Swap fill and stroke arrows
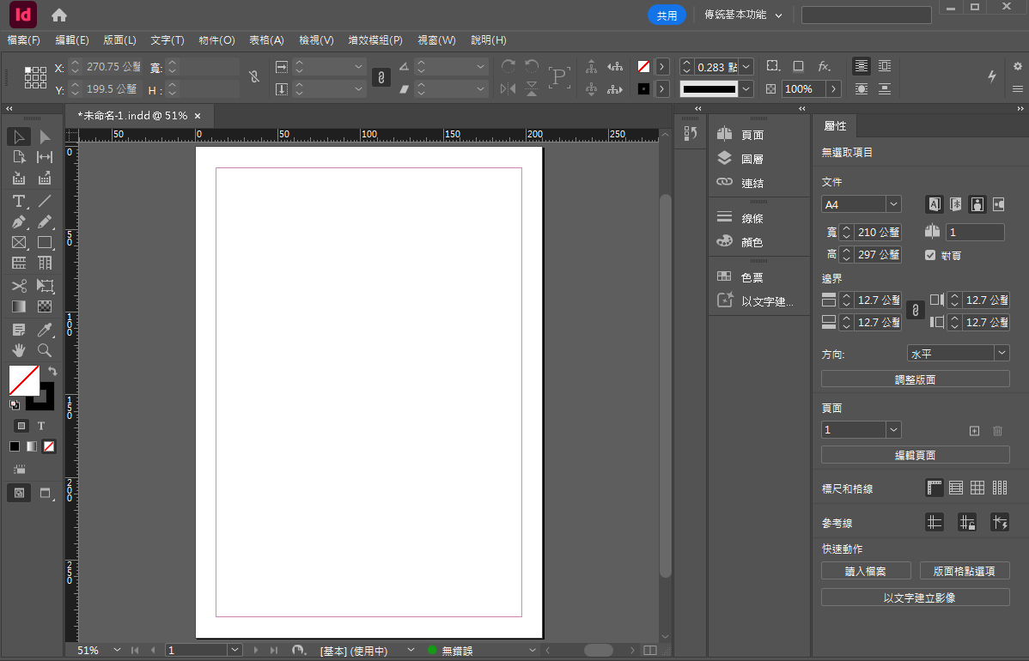Screen dimensions: 1029x661 coord(52,371)
